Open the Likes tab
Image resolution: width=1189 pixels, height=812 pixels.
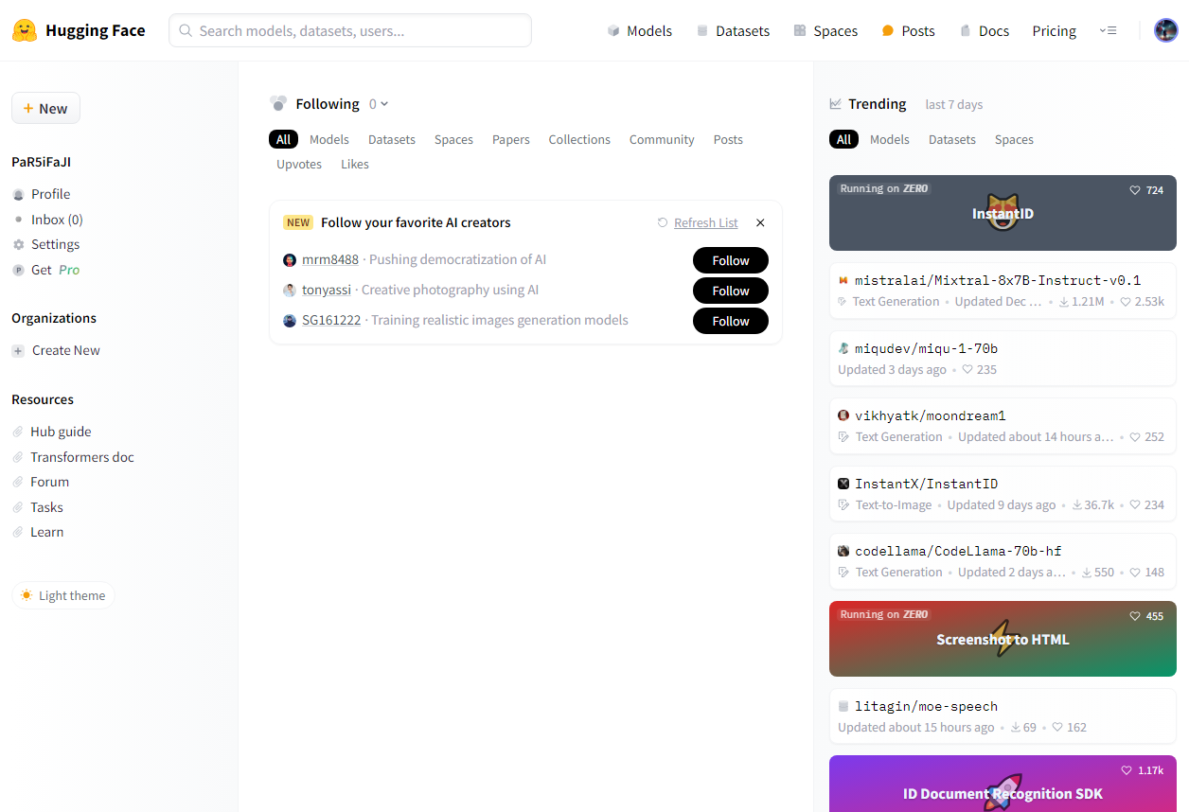pyautogui.click(x=355, y=164)
